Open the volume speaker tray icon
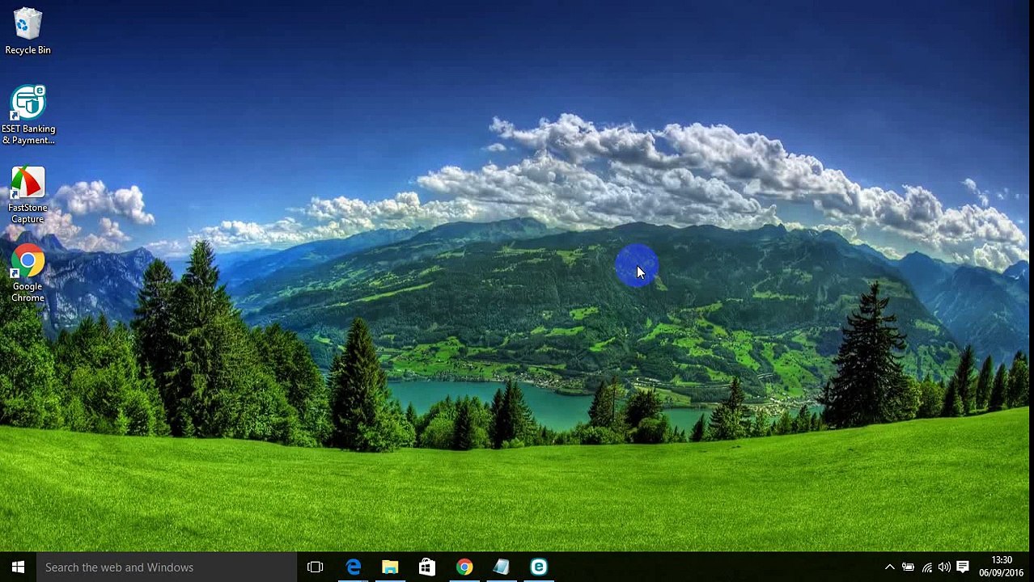 pyautogui.click(x=944, y=567)
